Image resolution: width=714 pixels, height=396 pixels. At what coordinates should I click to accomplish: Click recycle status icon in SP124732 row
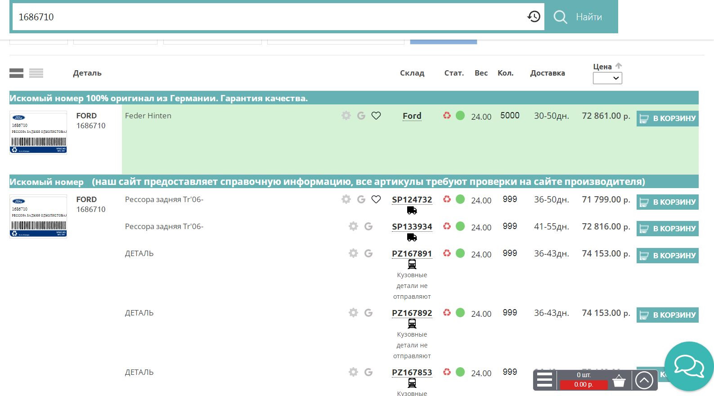coord(447,199)
